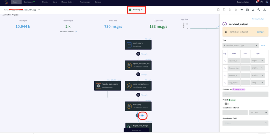Open the wrench settings icon

pos(259,10)
